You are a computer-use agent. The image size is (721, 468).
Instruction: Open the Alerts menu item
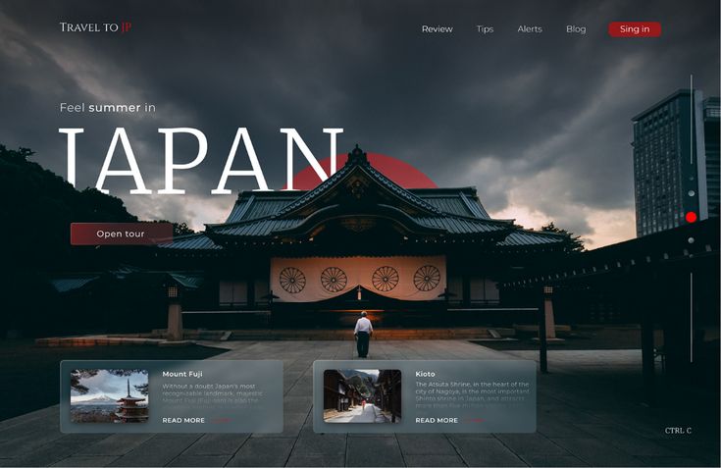[530, 29]
